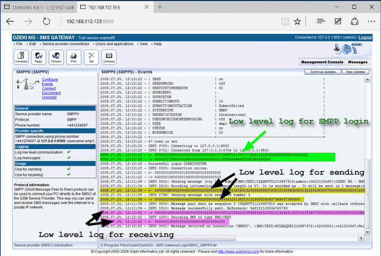The image size is (381, 256).
Task: Add page to favorites star
Action: pyautogui.click(x=297, y=21)
